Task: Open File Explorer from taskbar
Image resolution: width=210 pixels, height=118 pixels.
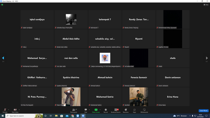Action: (56, 116)
